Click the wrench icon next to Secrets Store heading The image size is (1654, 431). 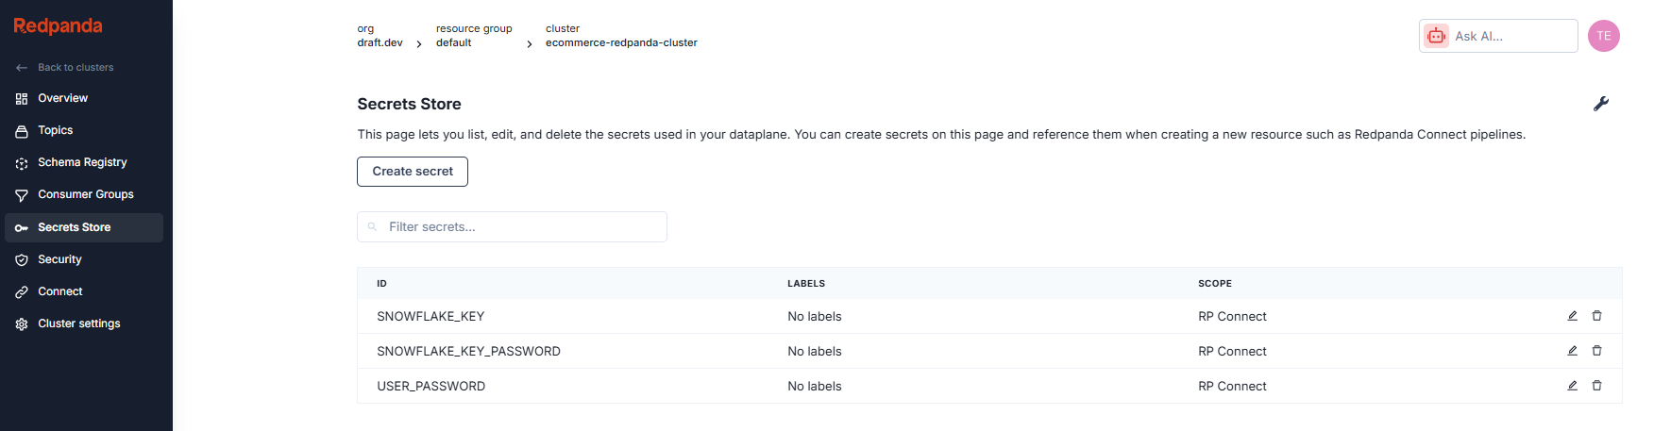[1601, 104]
